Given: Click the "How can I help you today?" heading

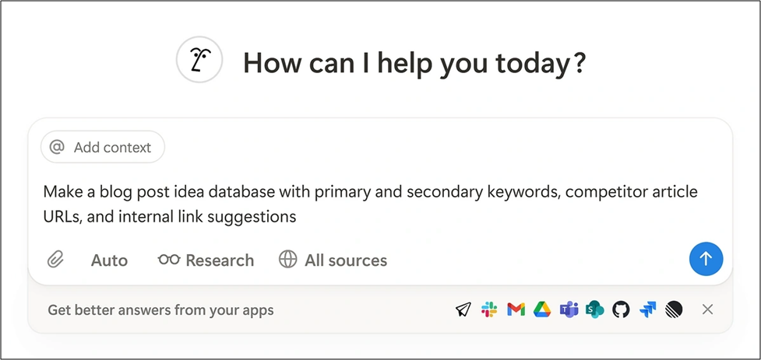Looking at the screenshot, I should (x=414, y=62).
